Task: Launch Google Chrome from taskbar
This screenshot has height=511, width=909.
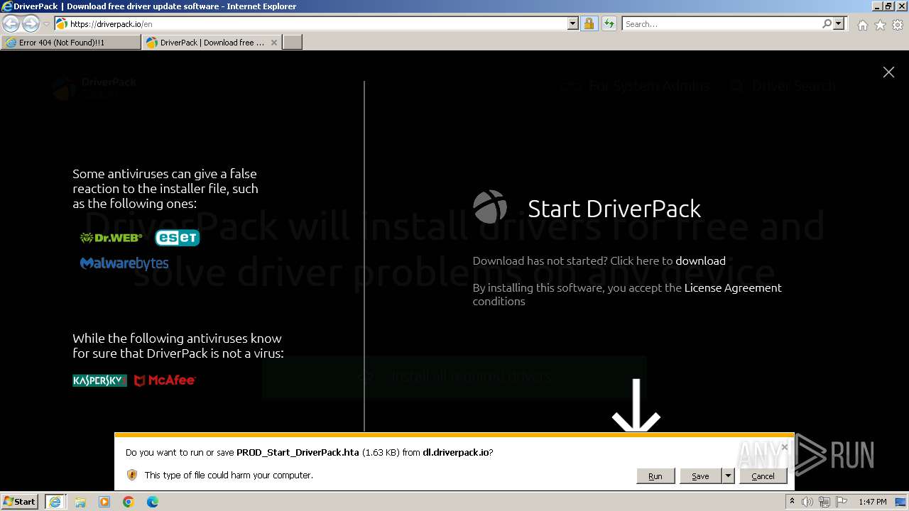Action: 129,502
